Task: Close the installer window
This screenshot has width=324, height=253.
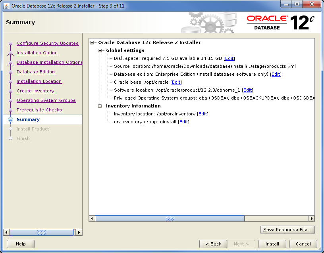Action: point(312,4)
